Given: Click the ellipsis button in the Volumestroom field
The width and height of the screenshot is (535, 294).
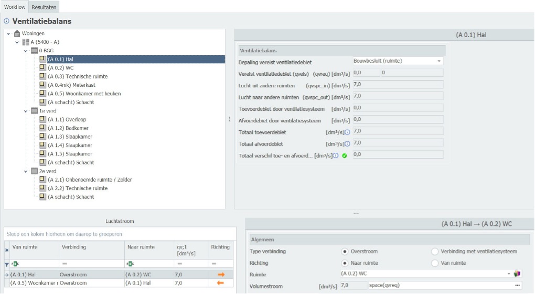Looking at the screenshot, I should (517, 285).
